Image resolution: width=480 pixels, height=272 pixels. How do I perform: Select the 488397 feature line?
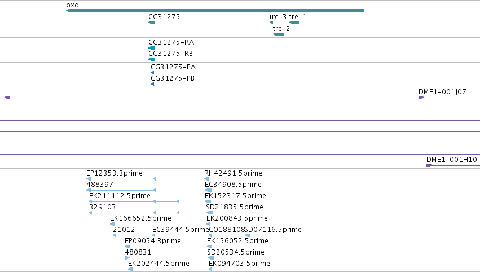click(x=121, y=190)
